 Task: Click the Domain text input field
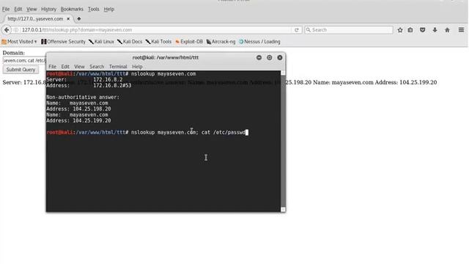(24, 60)
